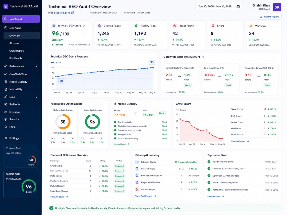The height and width of the screenshot is (215, 287).
Task: Click the calendar icon in date range
Action: pos(238,7)
